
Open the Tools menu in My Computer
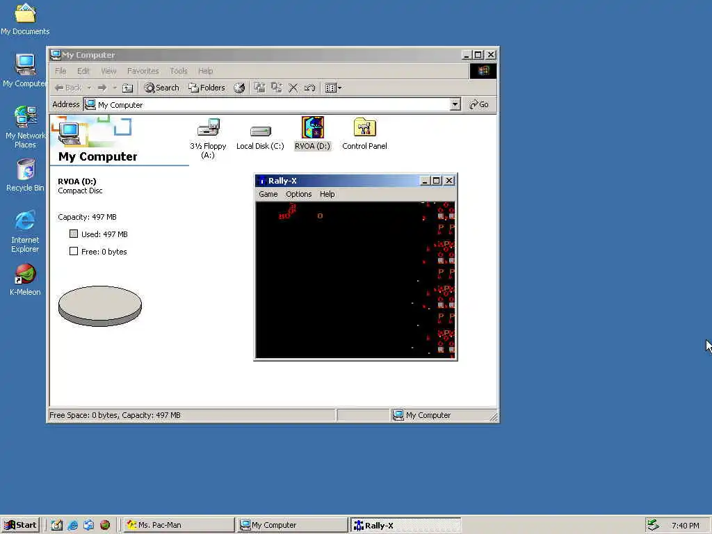179,71
